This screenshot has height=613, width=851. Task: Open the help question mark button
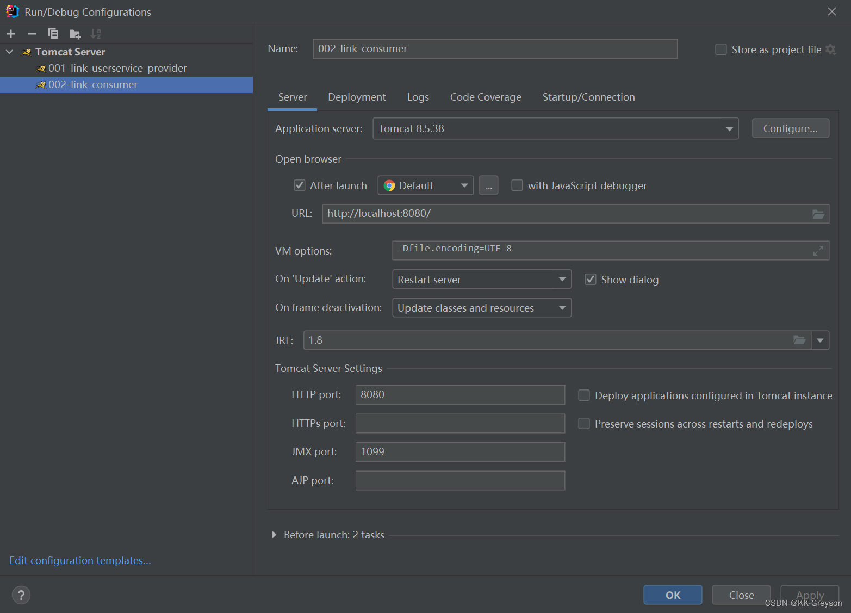[21, 595]
